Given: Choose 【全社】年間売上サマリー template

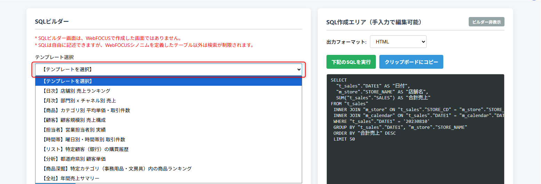Looking at the screenshot, I should (x=168, y=178).
